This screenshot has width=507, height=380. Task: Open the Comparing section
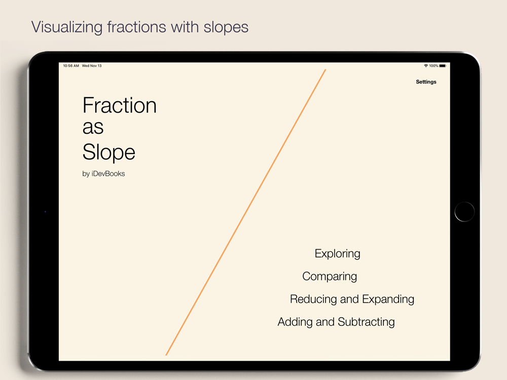(x=330, y=276)
